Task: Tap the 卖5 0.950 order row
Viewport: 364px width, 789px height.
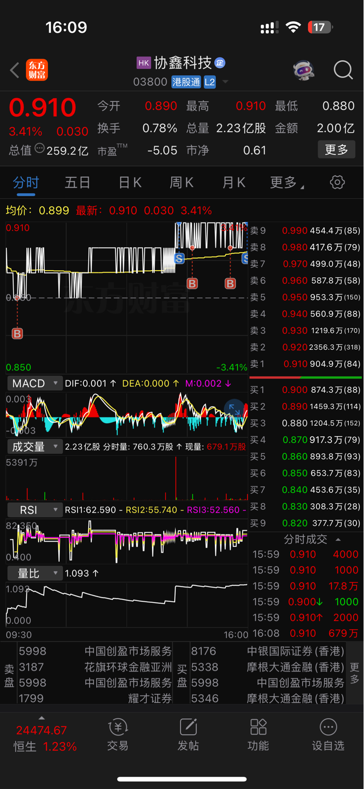Action: [x=305, y=297]
